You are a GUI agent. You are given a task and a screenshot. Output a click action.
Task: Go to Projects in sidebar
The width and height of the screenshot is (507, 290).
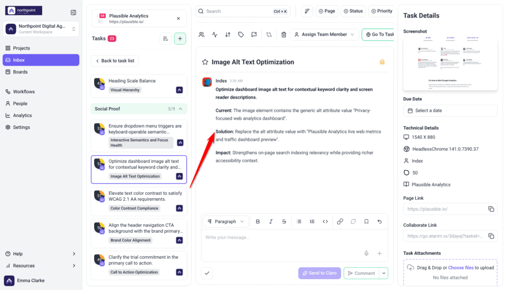coord(41,48)
